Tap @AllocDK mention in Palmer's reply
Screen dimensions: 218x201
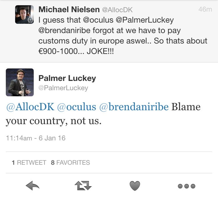pos(30,107)
